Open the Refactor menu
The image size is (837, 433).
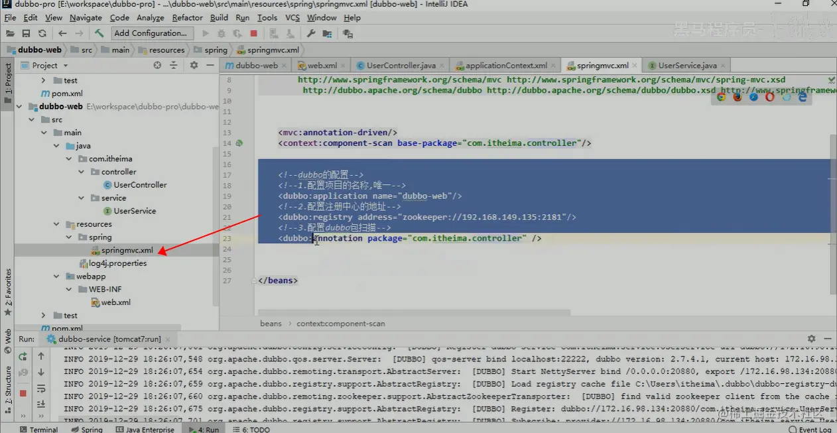coord(187,18)
